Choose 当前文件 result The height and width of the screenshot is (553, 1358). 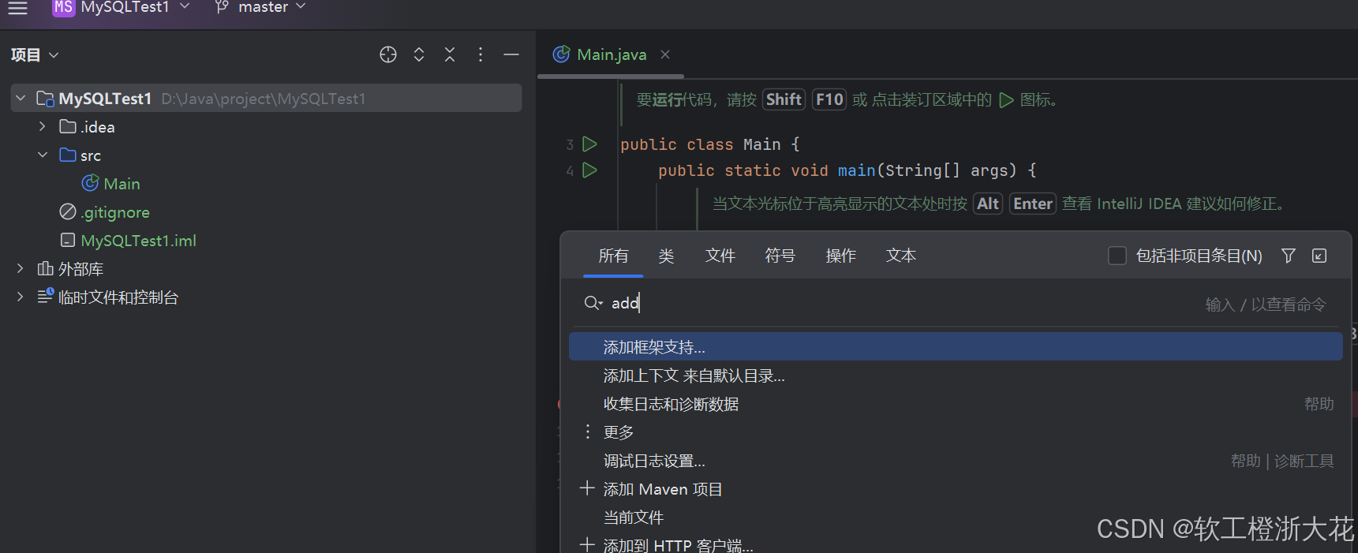coord(956,518)
